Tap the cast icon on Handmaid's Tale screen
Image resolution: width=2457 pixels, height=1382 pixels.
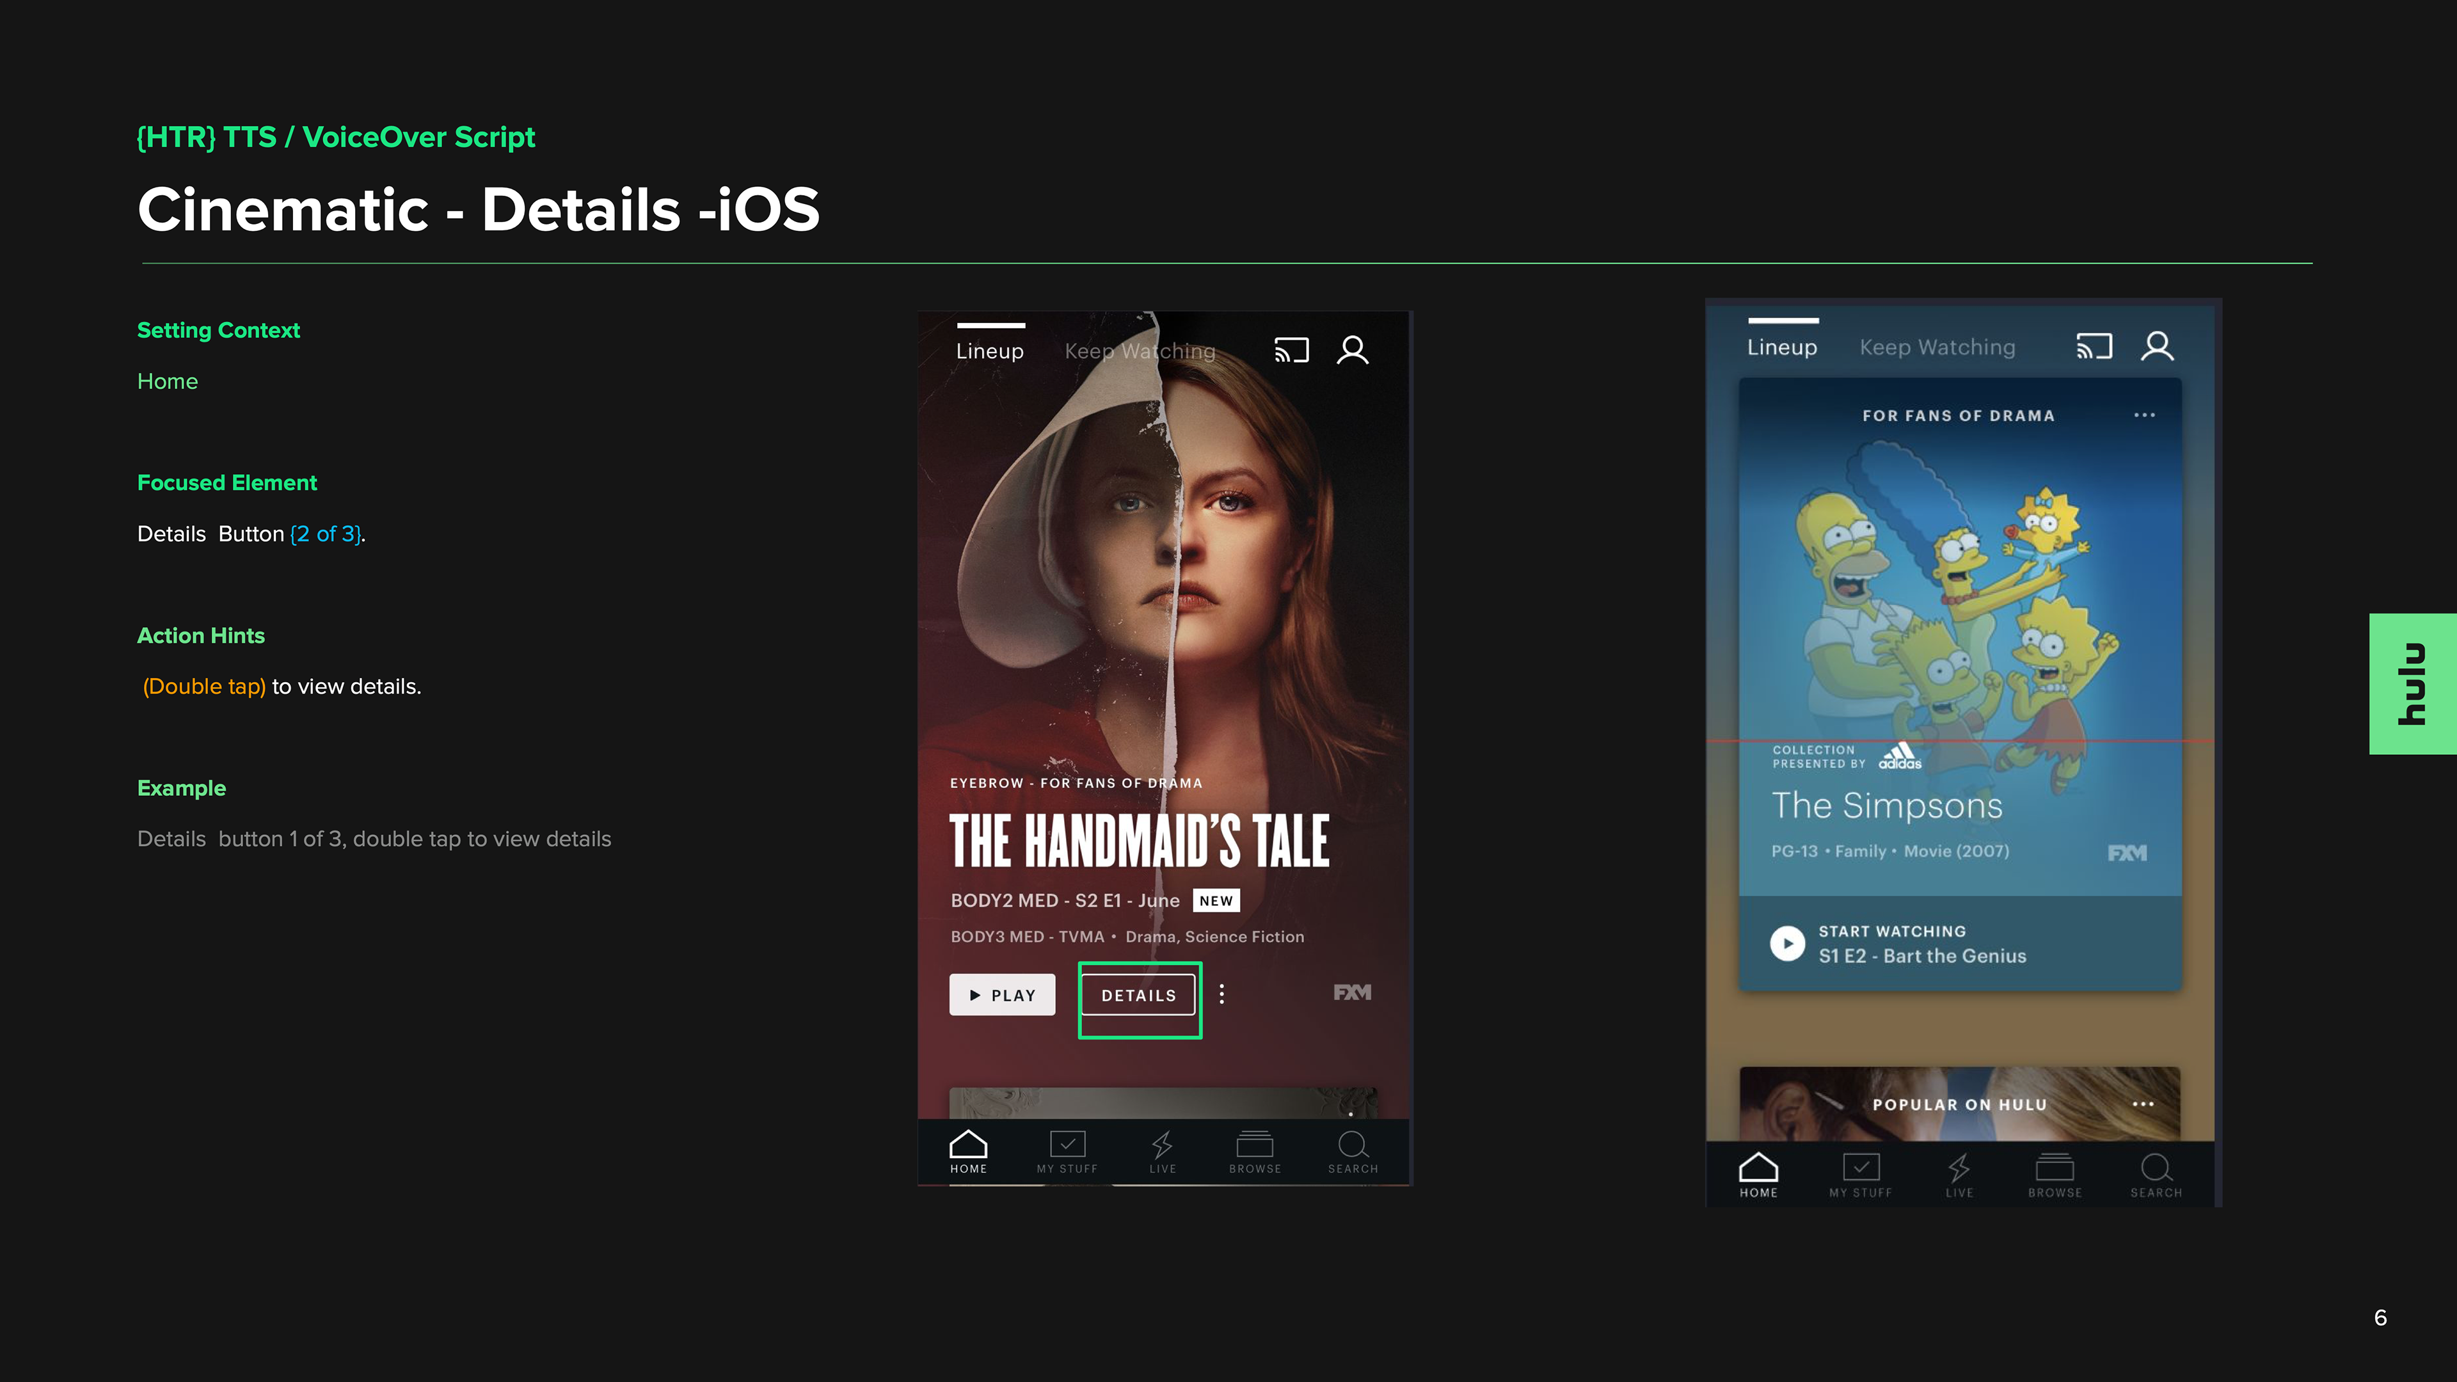click(1291, 350)
